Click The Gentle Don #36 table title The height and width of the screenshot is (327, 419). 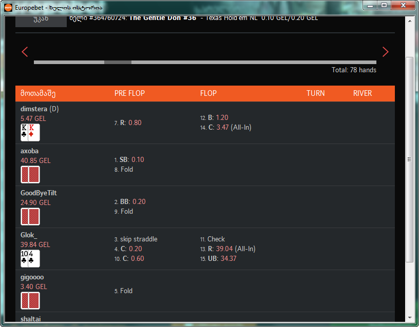tap(163, 18)
